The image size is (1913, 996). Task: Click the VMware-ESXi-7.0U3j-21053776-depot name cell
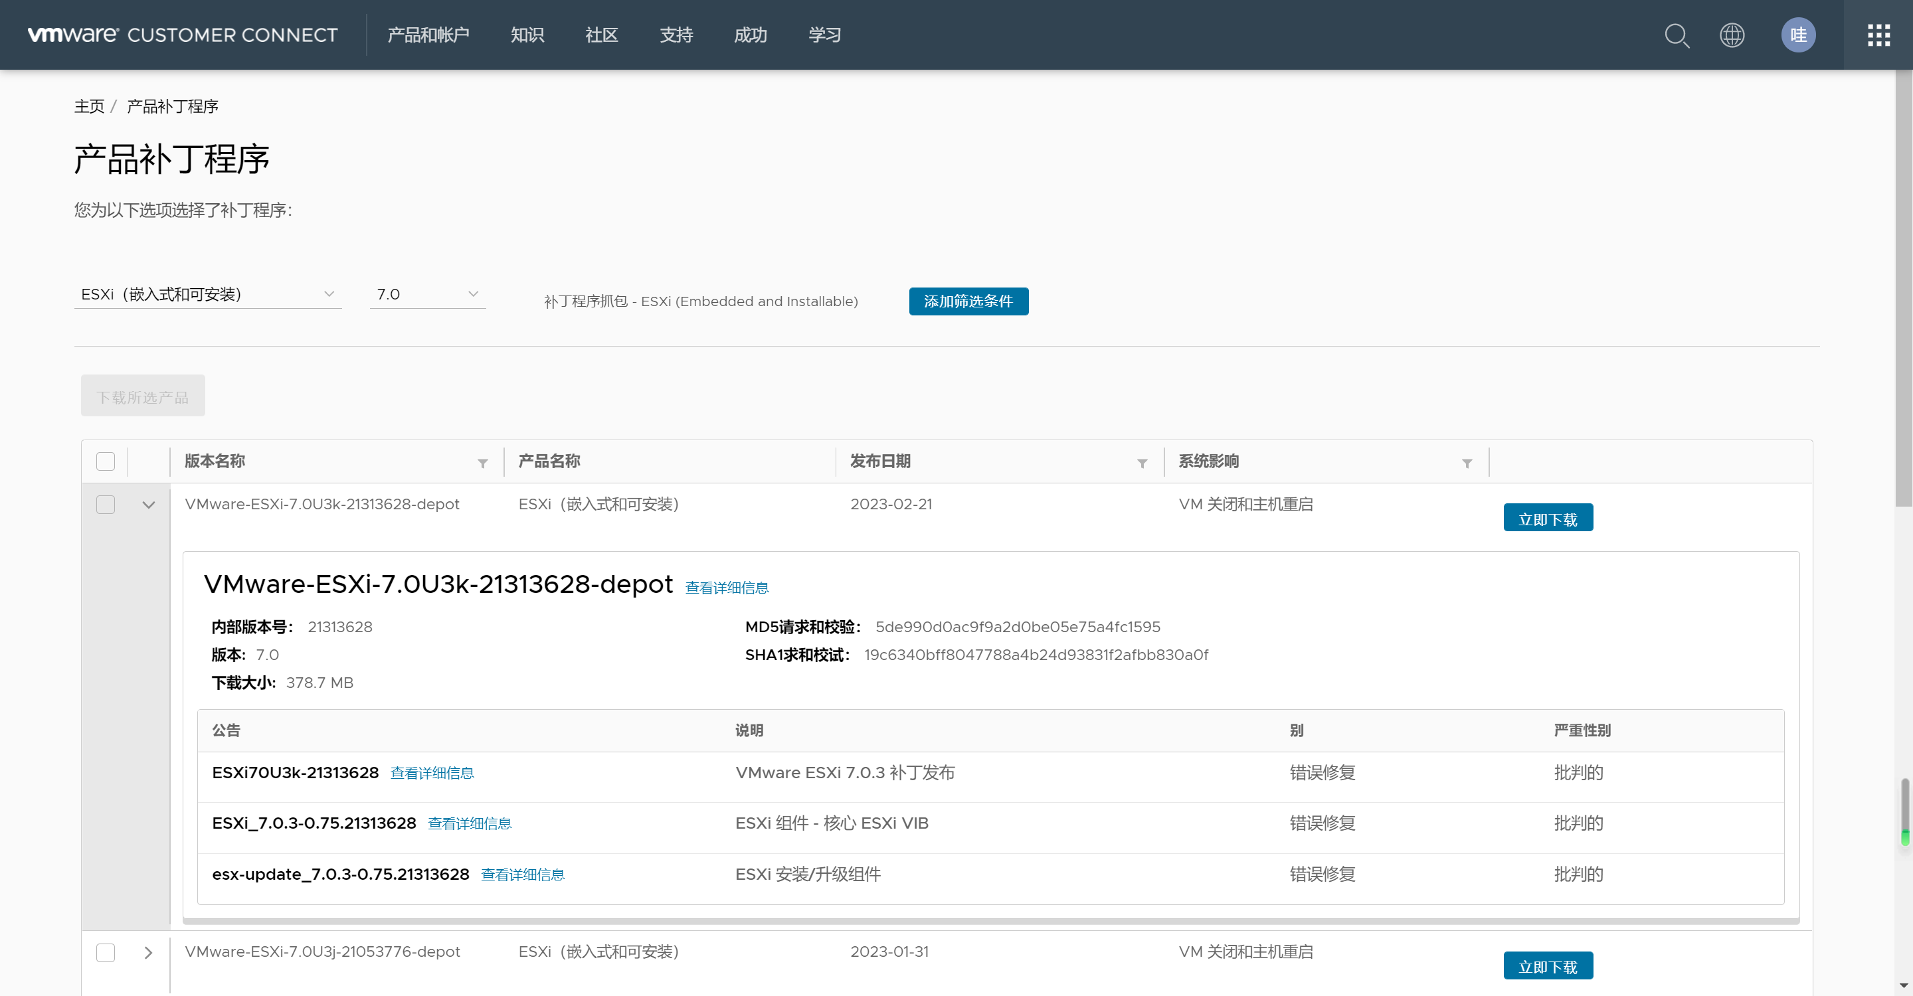[322, 952]
